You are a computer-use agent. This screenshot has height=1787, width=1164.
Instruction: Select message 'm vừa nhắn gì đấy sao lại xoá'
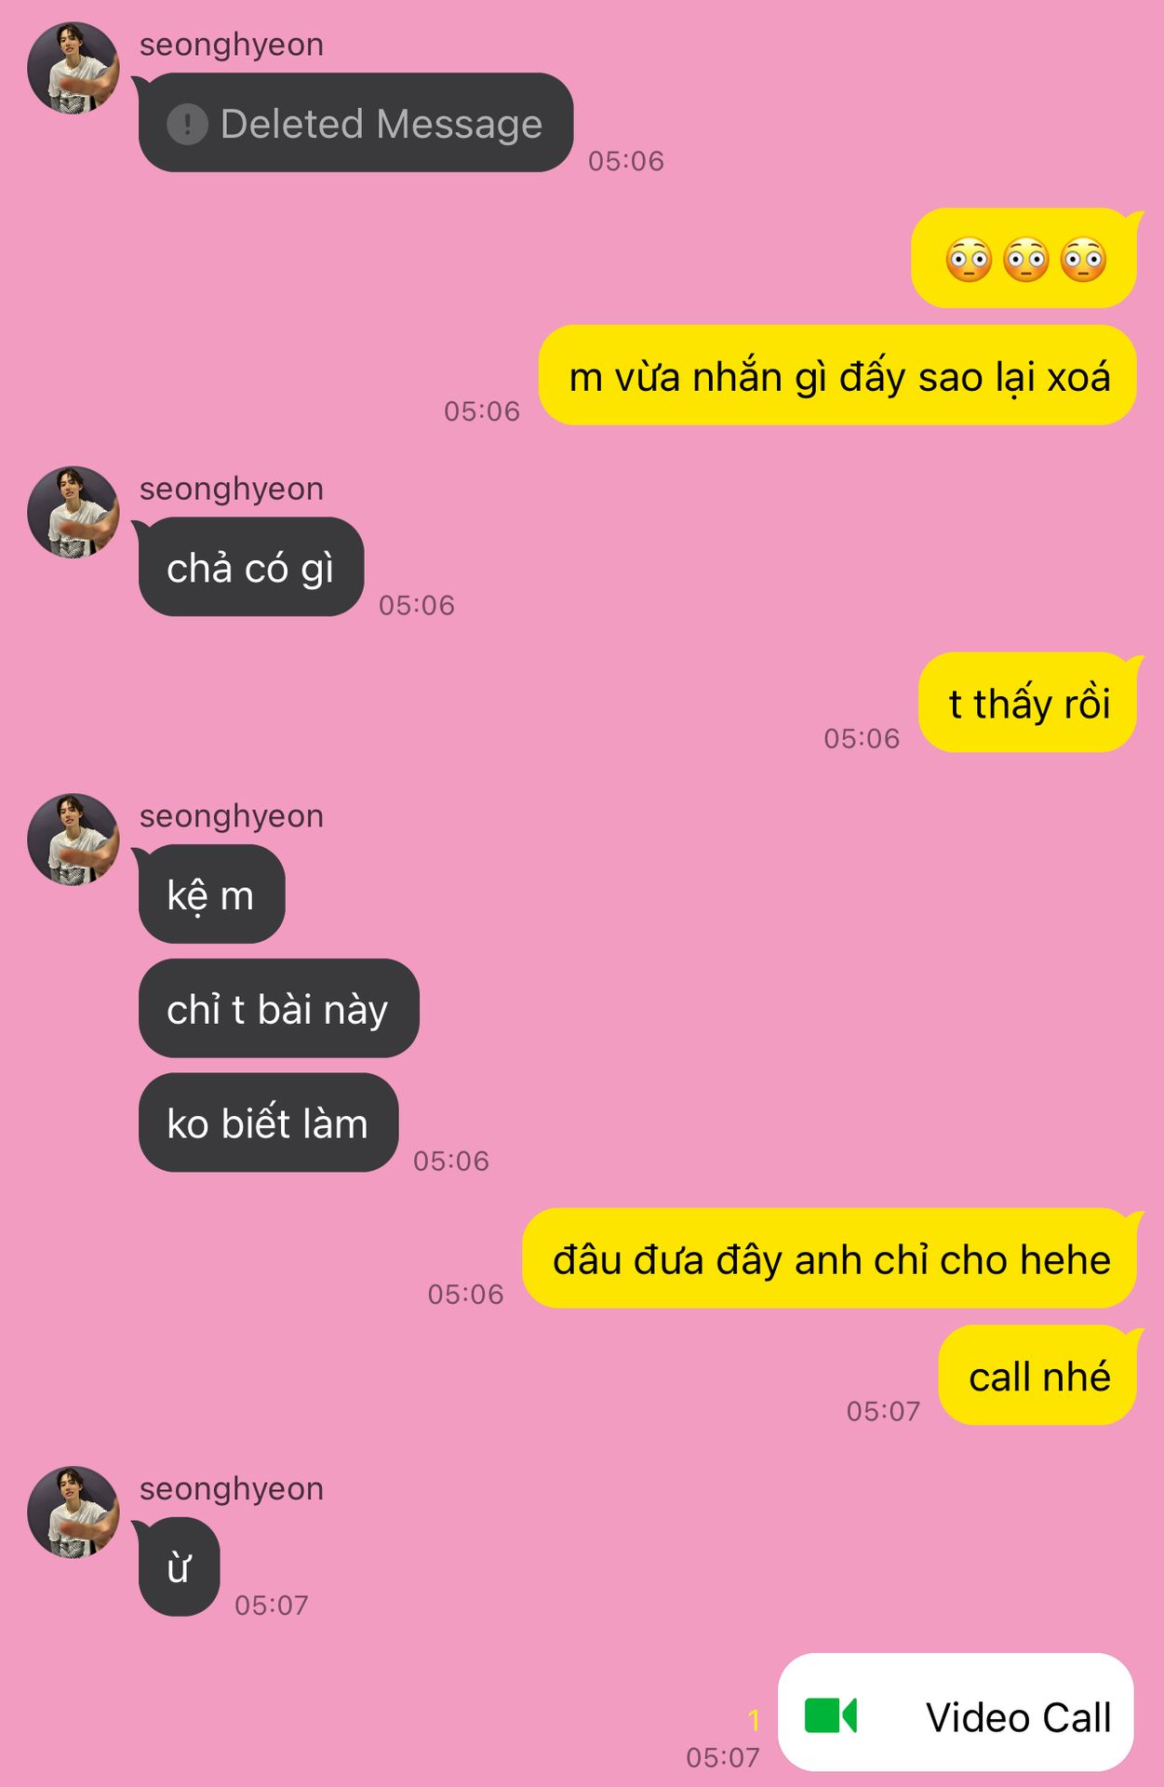pyautogui.click(x=838, y=376)
